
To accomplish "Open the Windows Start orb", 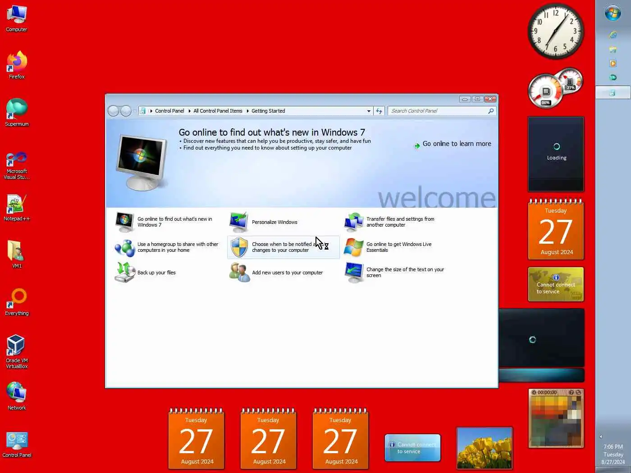I will 613,13.
